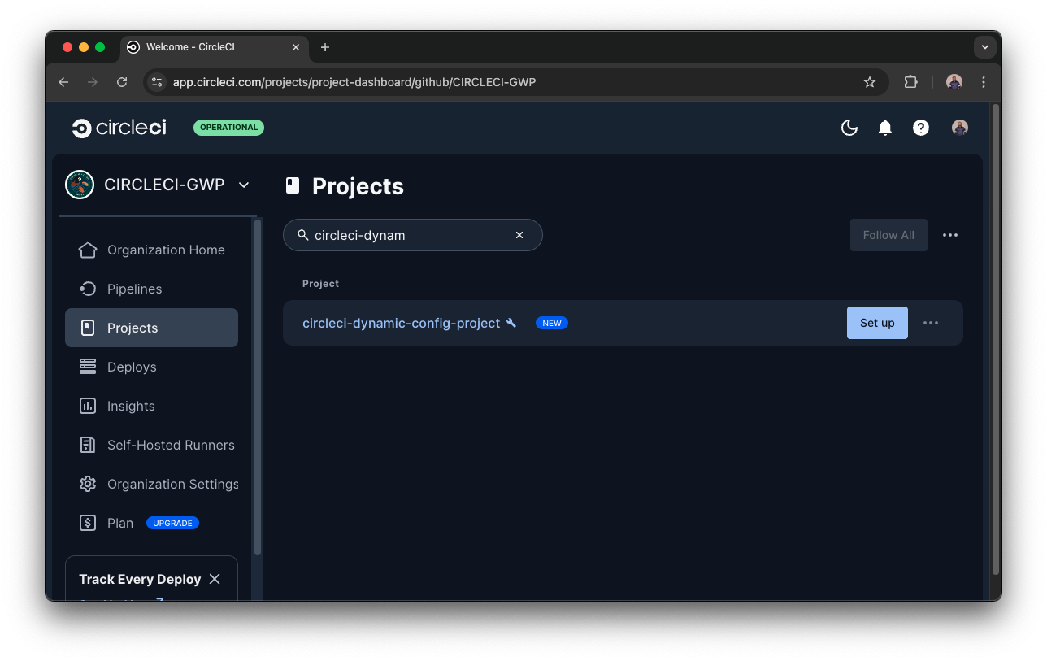
Task: Open the user avatar in the header
Action: pyautogui.click(x=960, y=128)
